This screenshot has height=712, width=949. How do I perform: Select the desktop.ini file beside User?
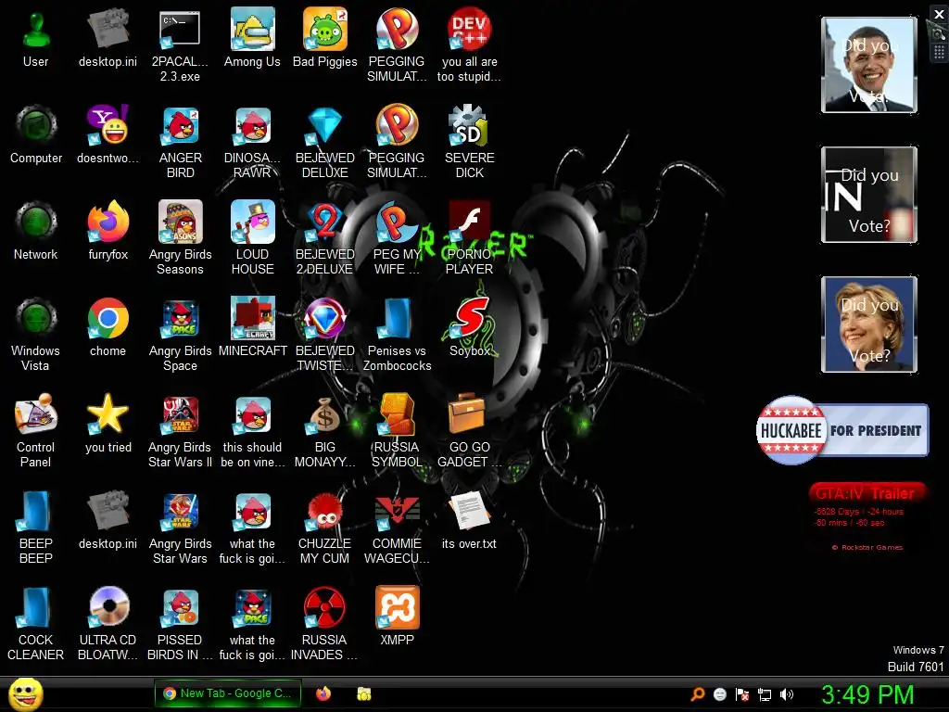[108, 39]
